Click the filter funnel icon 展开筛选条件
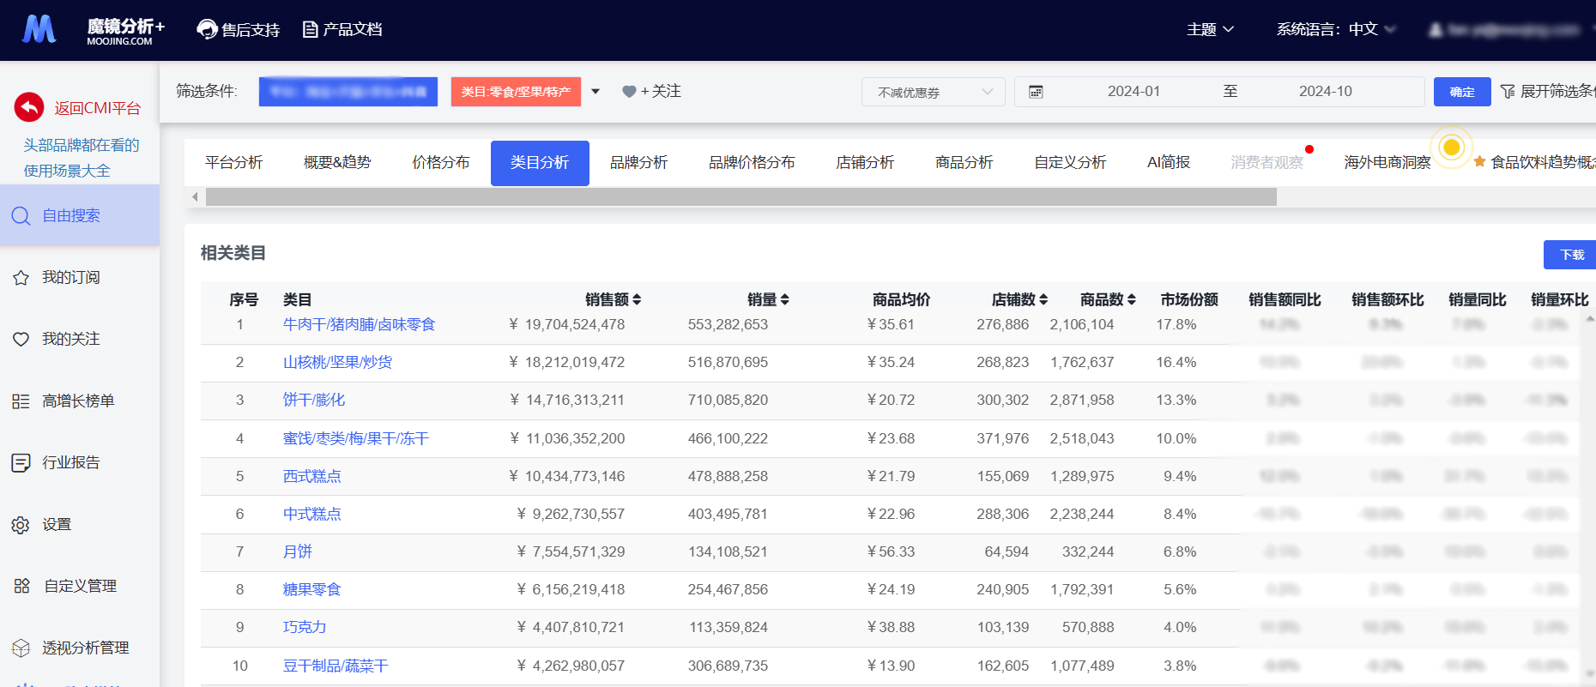This screenshot has height=687, width=1596. [x=1508, y=91]
